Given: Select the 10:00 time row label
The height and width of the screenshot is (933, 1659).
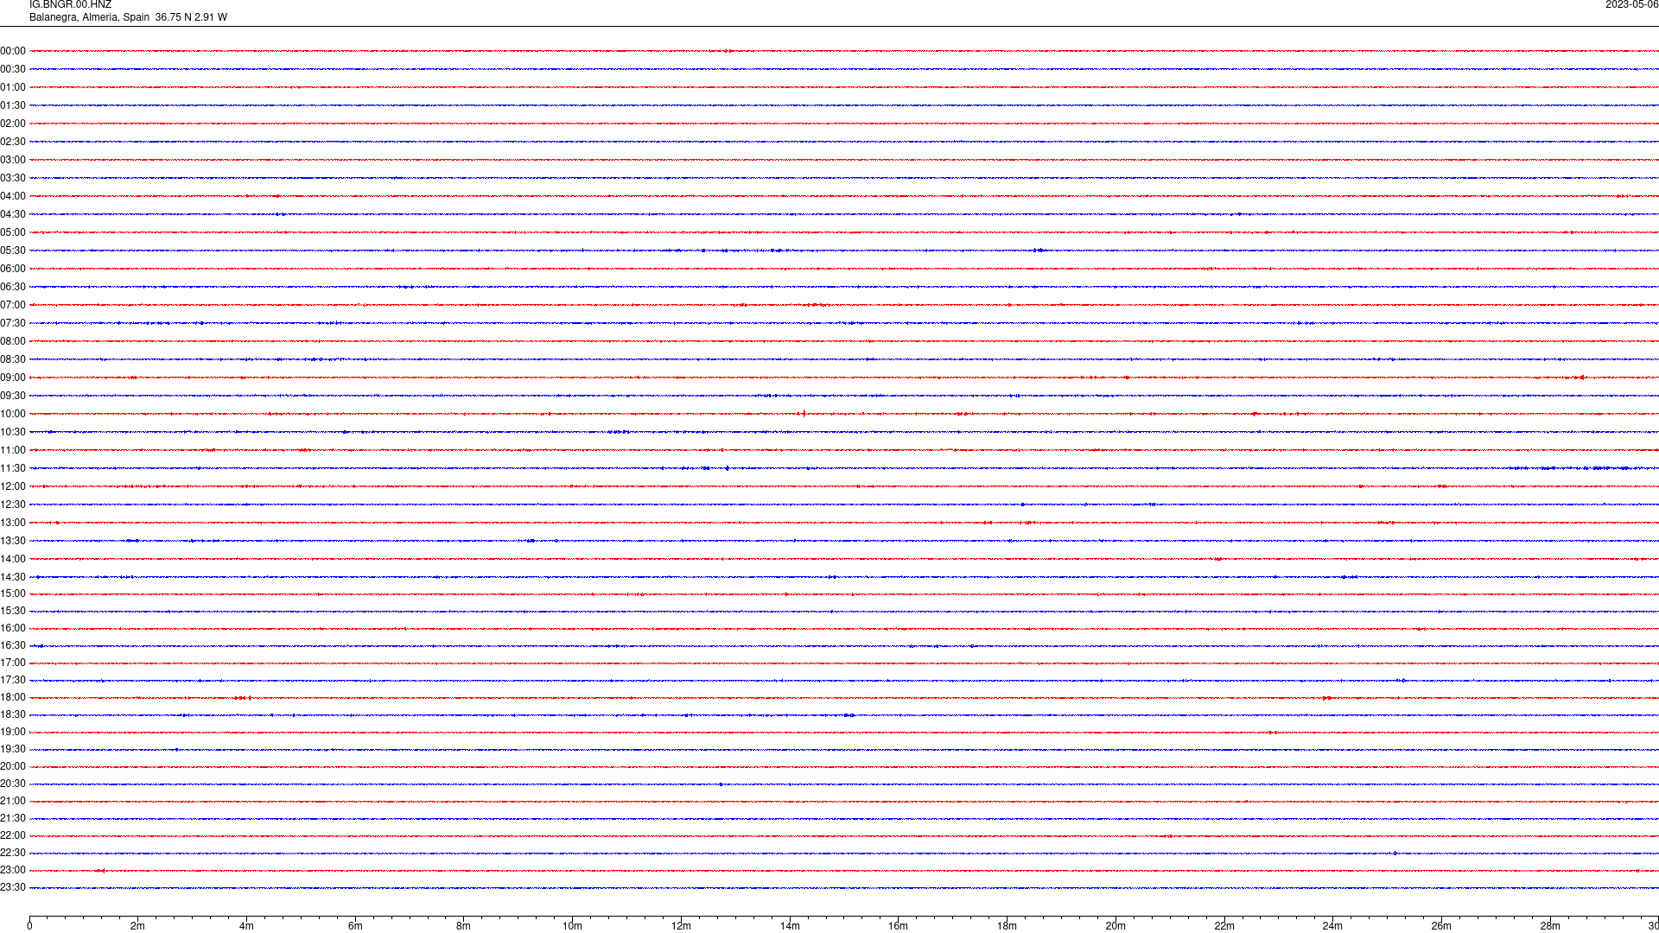Looking at the screenshot, I should pos(13,414).
